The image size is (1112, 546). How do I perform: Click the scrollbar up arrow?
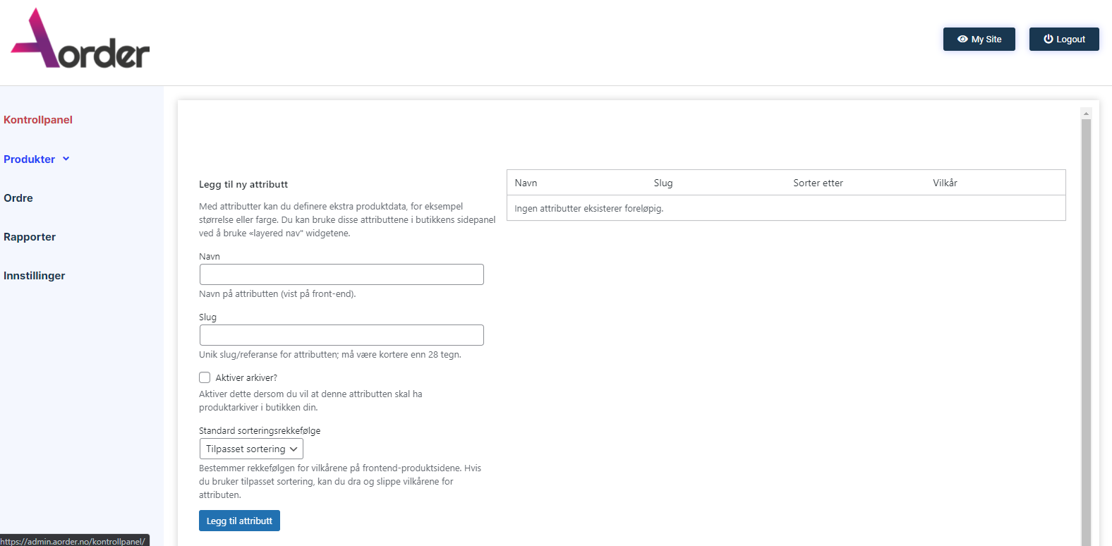coord(1086,114)
